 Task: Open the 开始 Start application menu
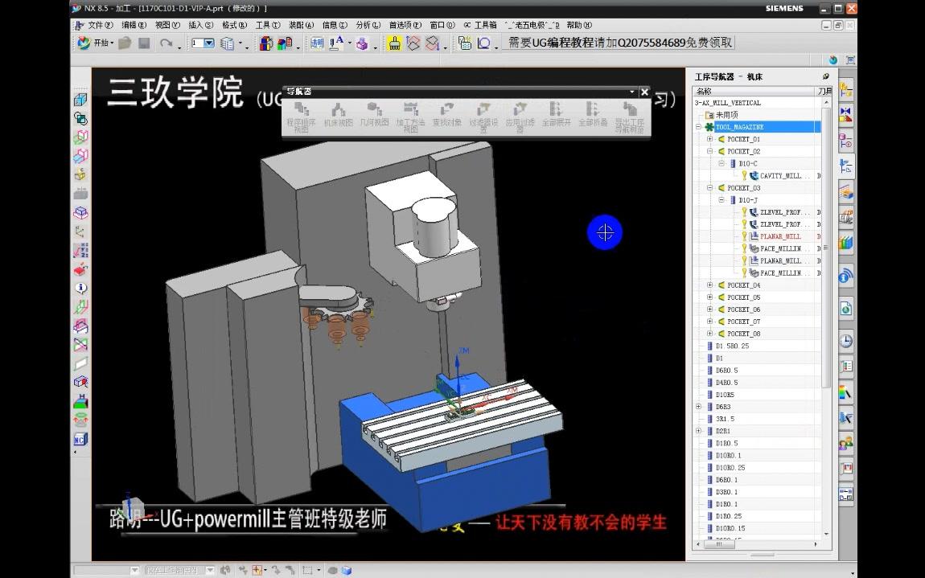click(96, 43)
